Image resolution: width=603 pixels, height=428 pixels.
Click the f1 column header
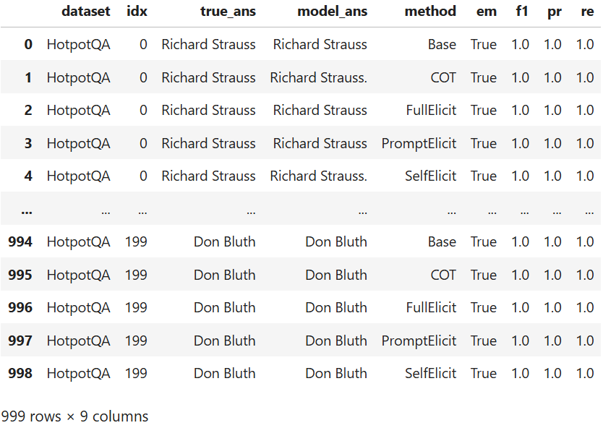click(521, 11)
